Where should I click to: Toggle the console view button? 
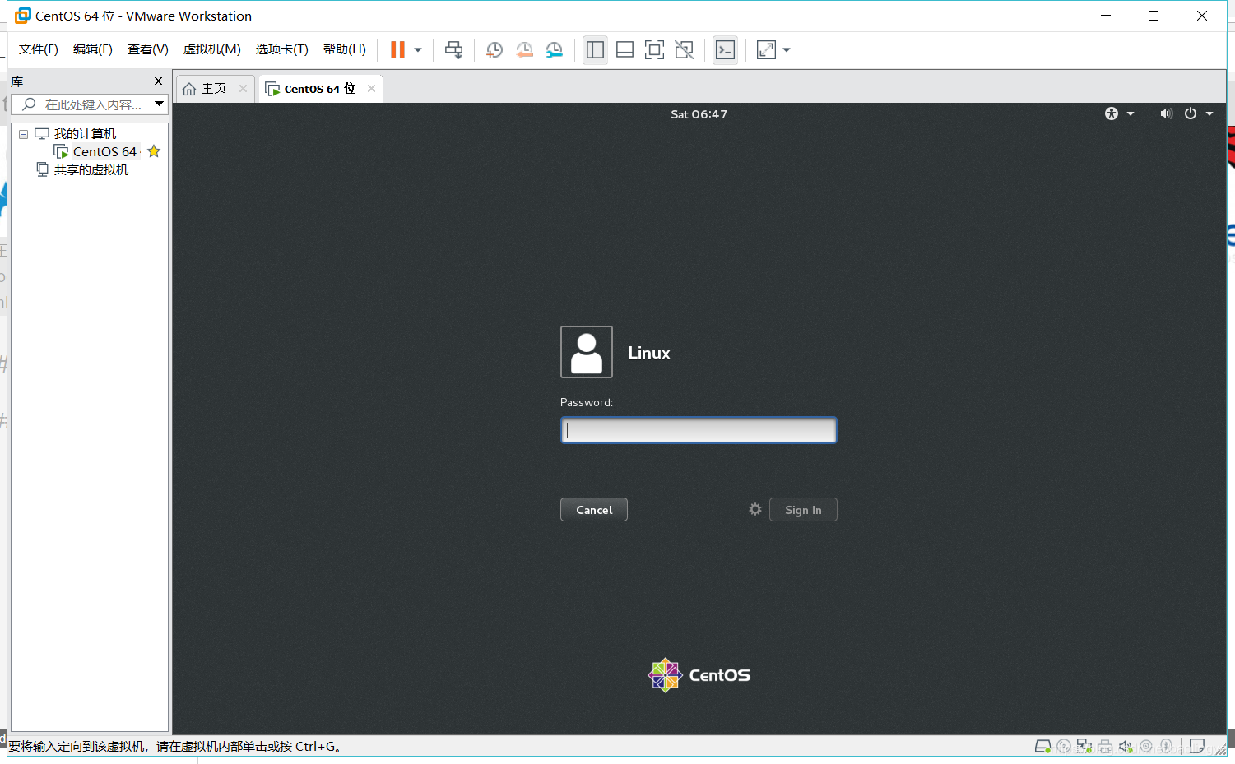tap(725, 50)
